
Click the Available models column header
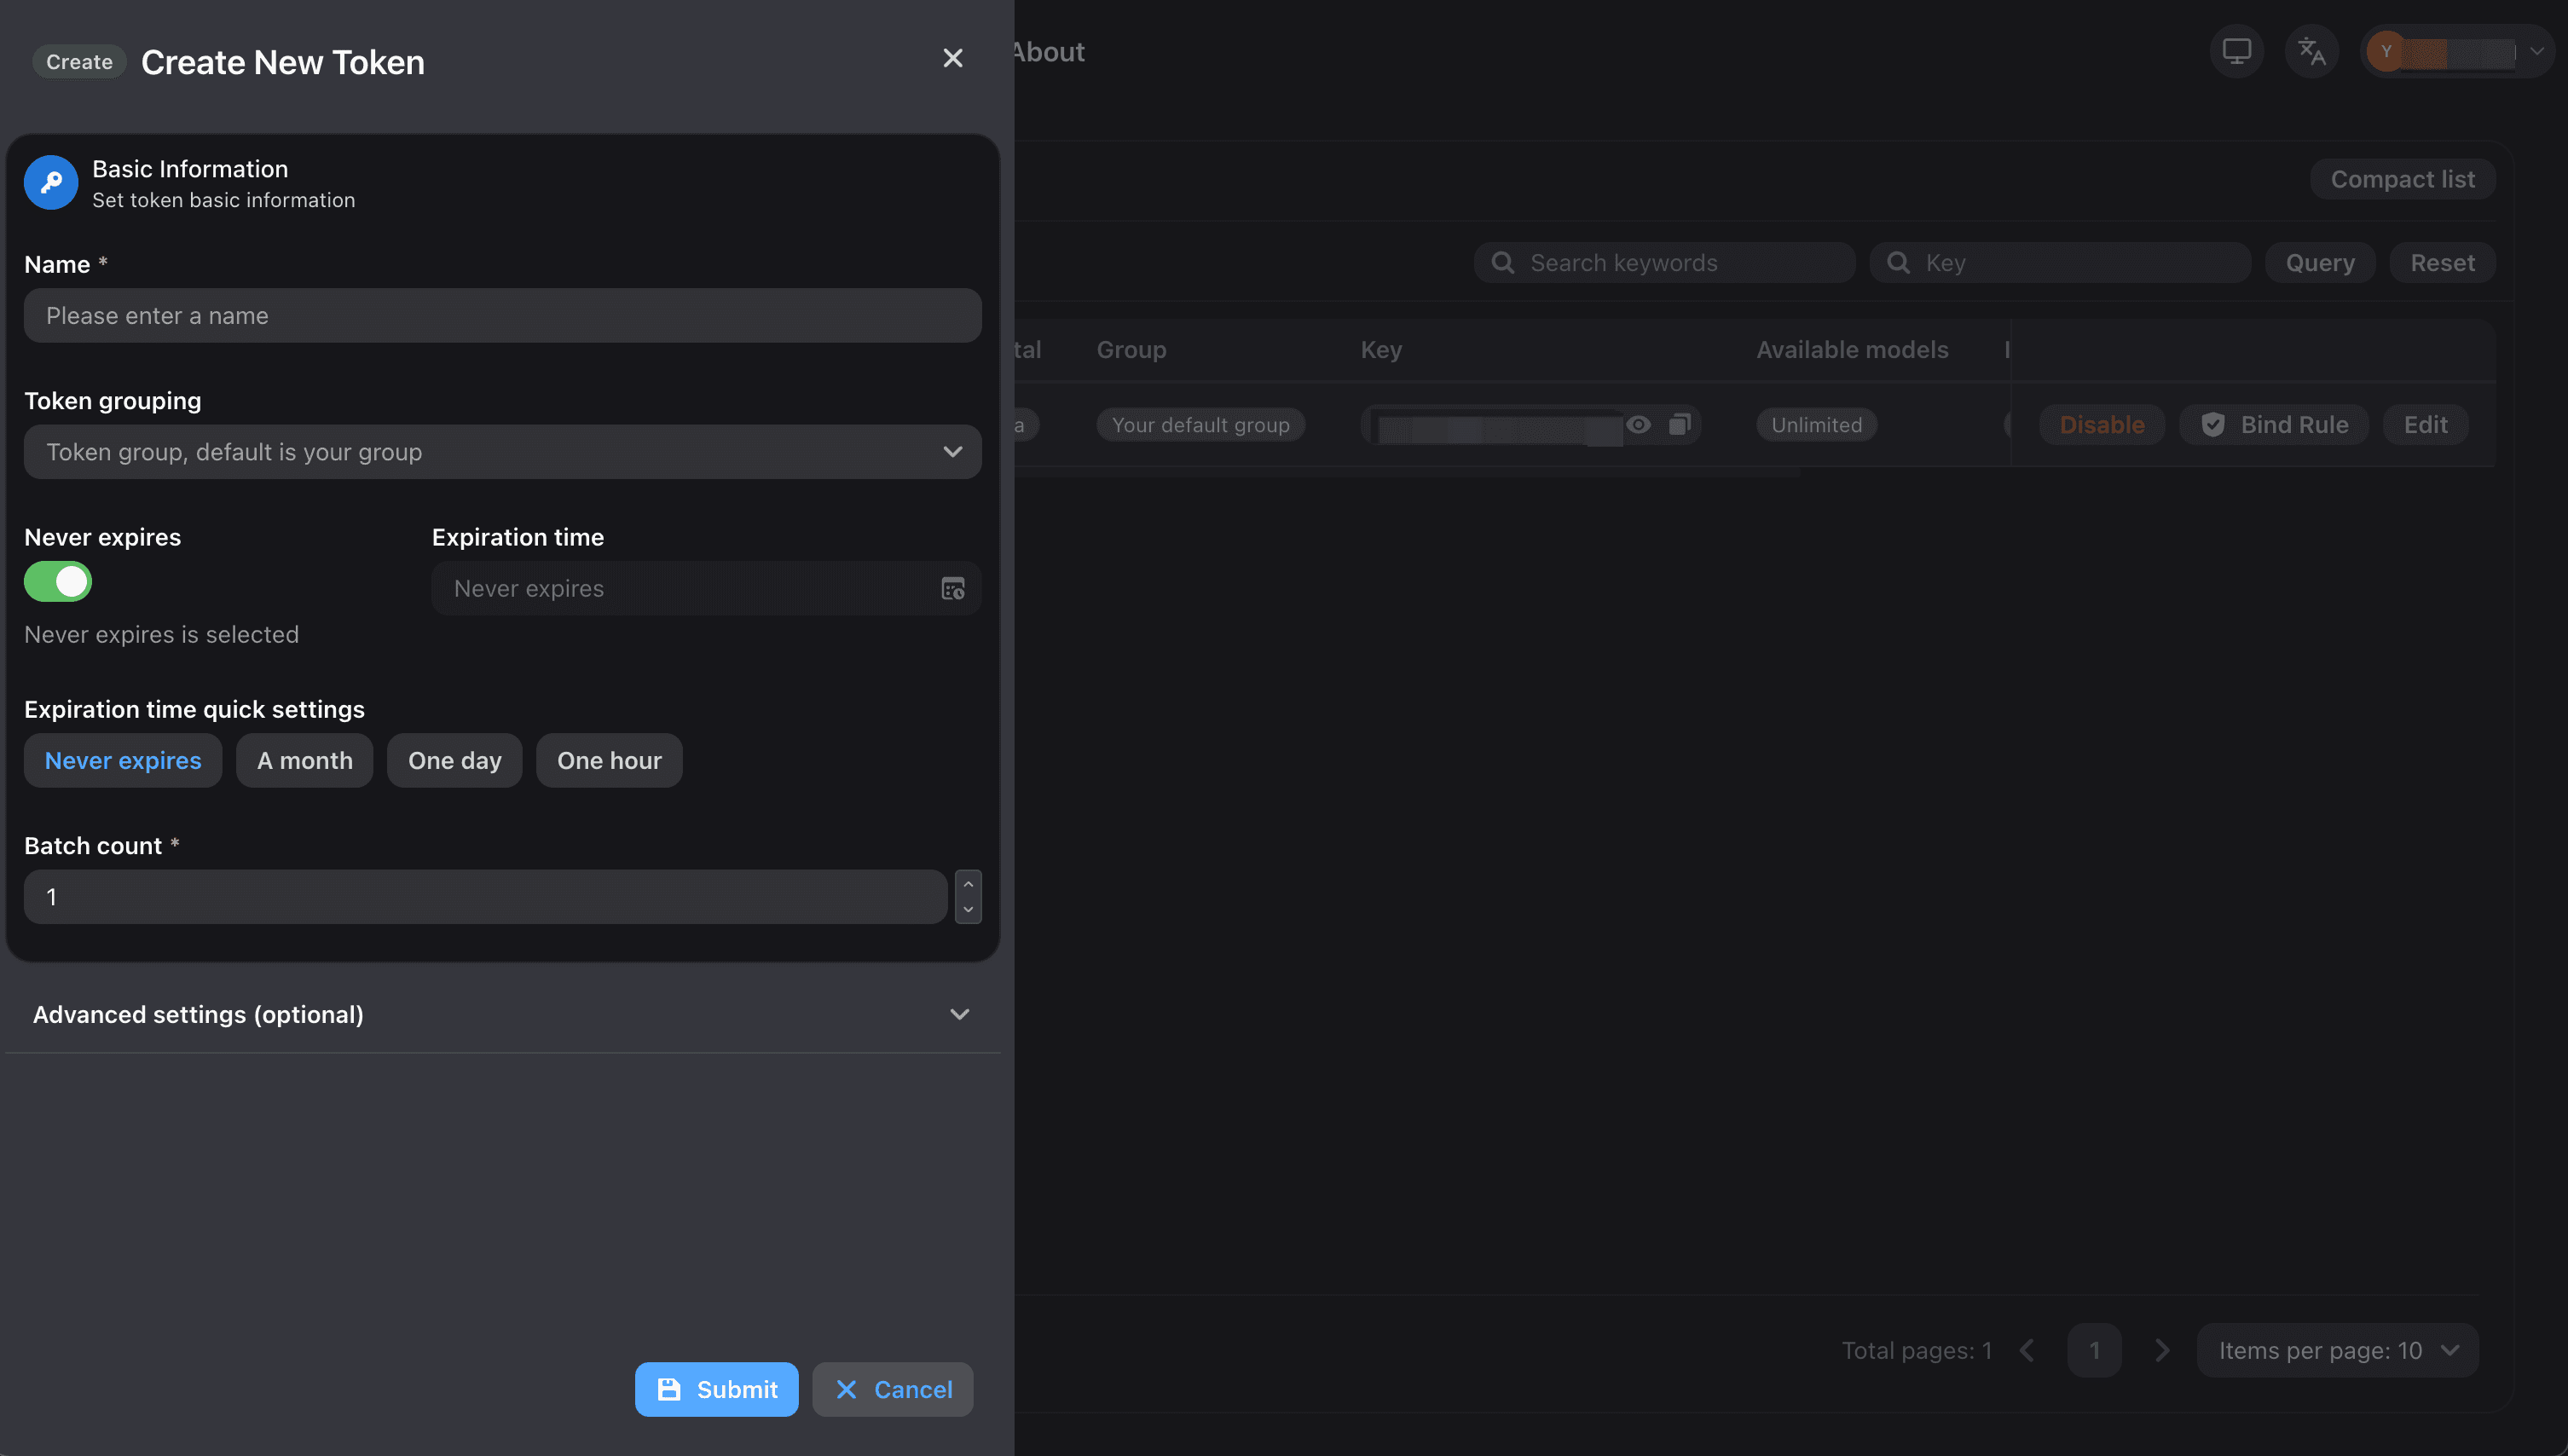(x=1852, y=350)
